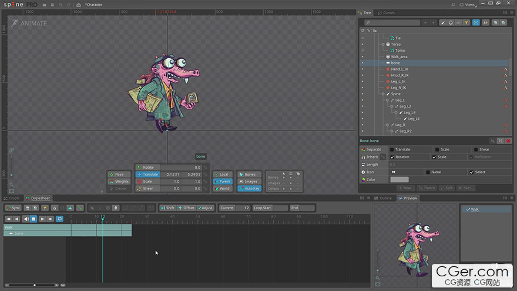Activate the Shear transform tool
Screen dimensions: 517x291
pos(147,188)
